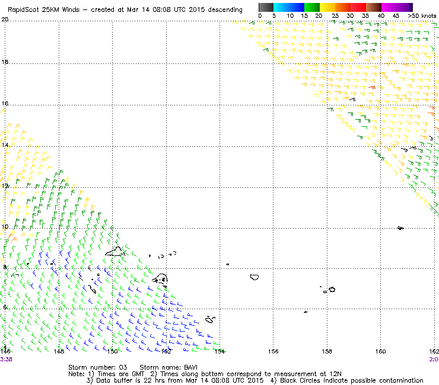Click the 'Data buffer is 22 hrs' note
439x385 pixels.
125,380
